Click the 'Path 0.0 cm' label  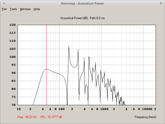point(97,18)
